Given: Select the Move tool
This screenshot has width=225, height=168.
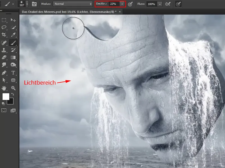Looking at the screenshot, I should 13,20.
